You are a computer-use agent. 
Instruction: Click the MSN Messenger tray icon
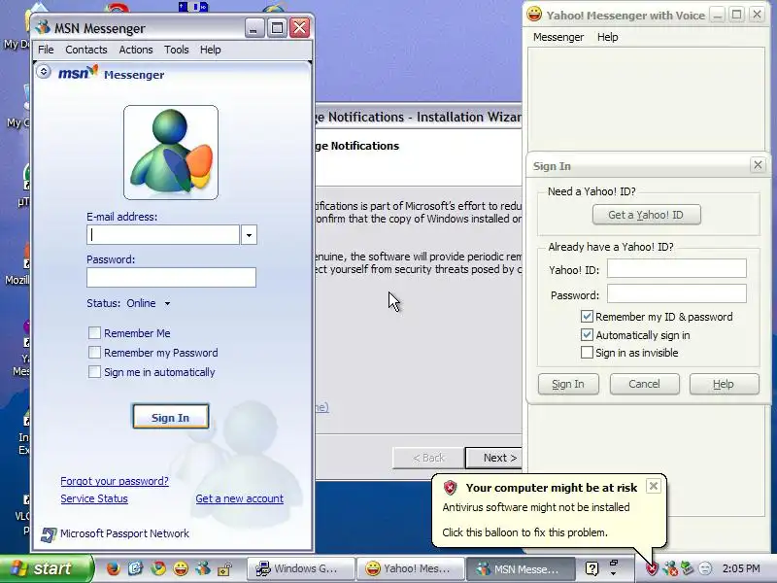tap(670, 568)
